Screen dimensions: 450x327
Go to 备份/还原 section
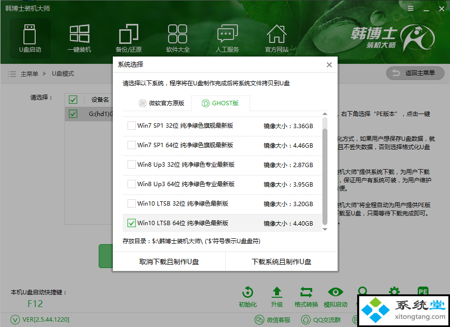point(129,38)
